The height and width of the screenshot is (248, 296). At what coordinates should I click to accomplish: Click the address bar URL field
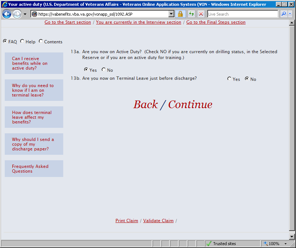coord(103,14)
